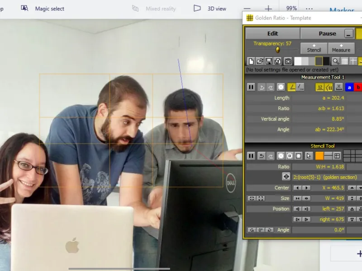Screen dimensions: 362x271
Task: Adjust the Transparency slider knob
Action: (278, 50)
